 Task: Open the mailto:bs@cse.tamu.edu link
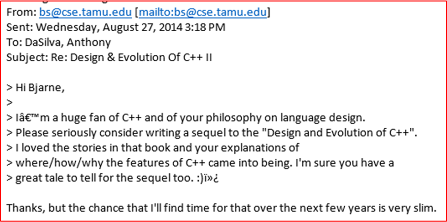coord(203,12)
